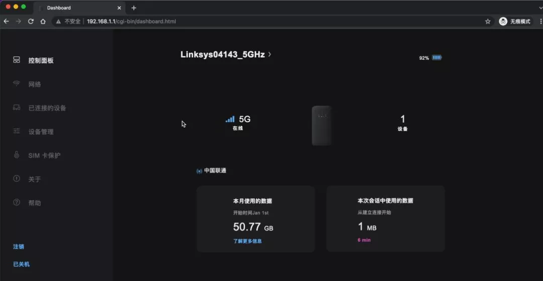
Task: Open the 已连接的设备 menu item
Action: coord(47,108)
